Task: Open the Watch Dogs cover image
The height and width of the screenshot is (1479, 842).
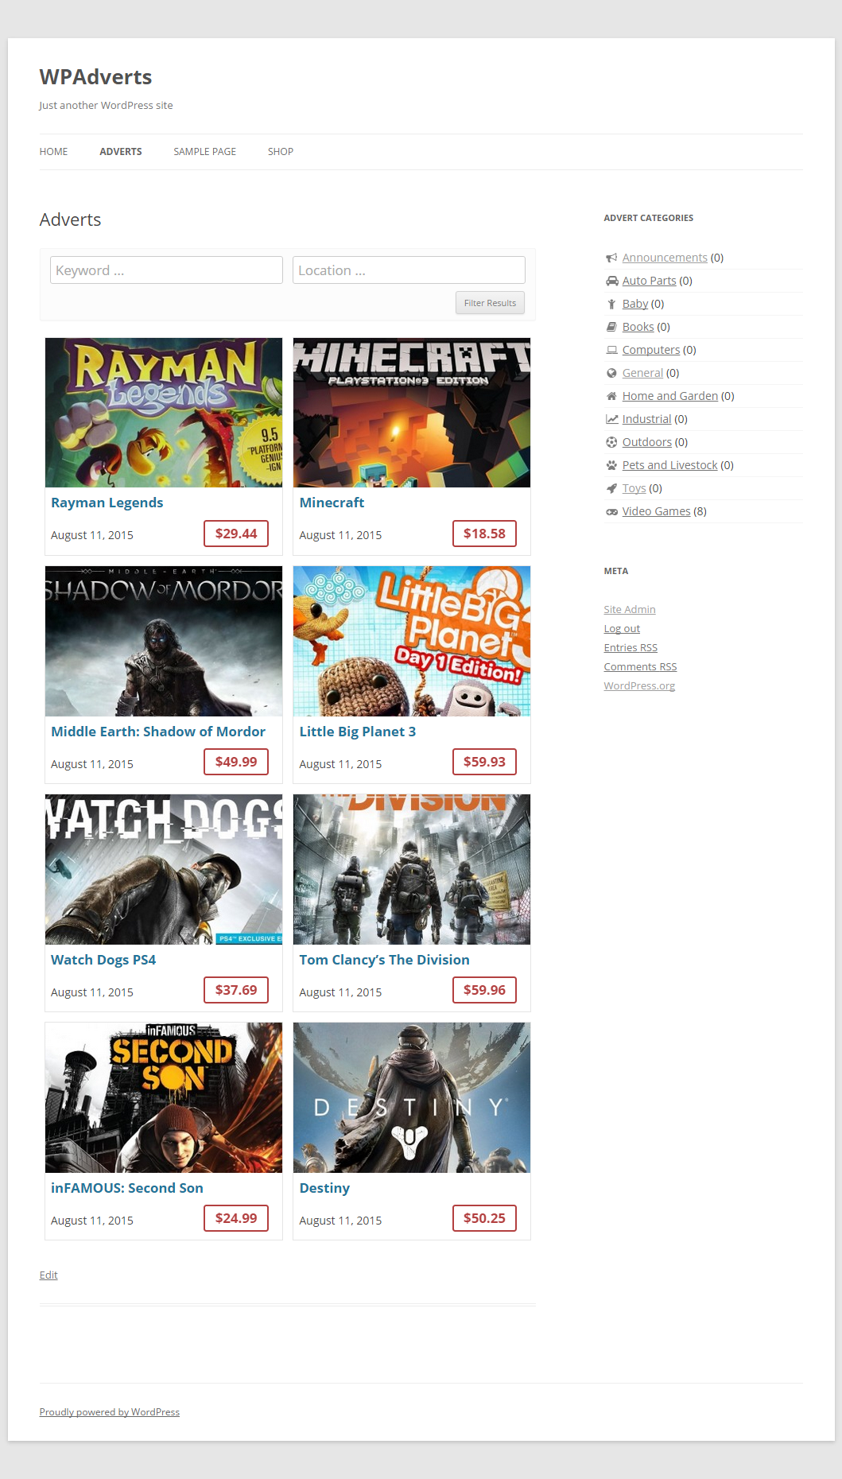Action: [x=164, y=869]
